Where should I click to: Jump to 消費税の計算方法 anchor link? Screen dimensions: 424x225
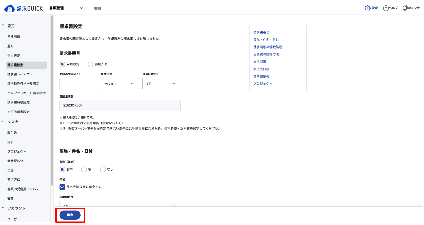tap(266, 54)
